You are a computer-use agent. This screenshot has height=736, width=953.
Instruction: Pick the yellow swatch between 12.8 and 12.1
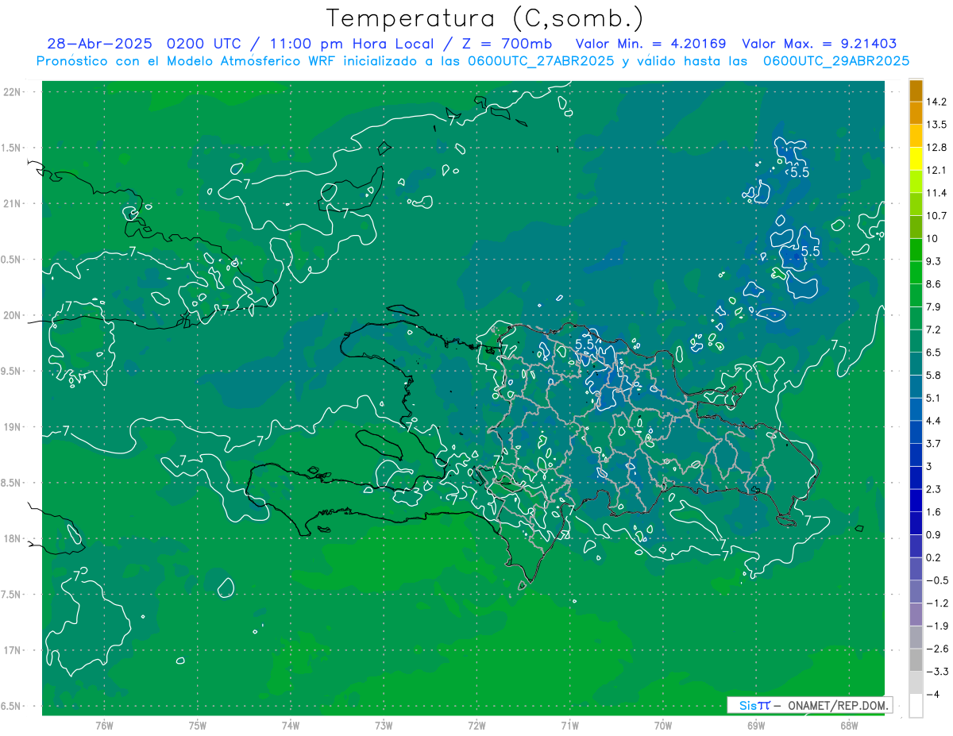tap(916, 159)
